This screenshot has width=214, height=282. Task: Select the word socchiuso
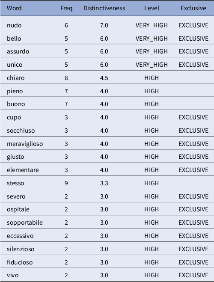(21, 131)
